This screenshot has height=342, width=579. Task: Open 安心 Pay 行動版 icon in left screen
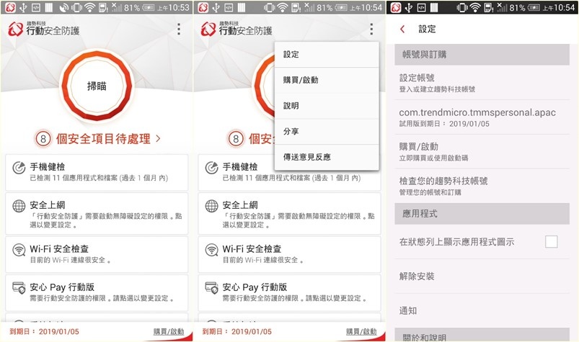click(x=19, y=288)
